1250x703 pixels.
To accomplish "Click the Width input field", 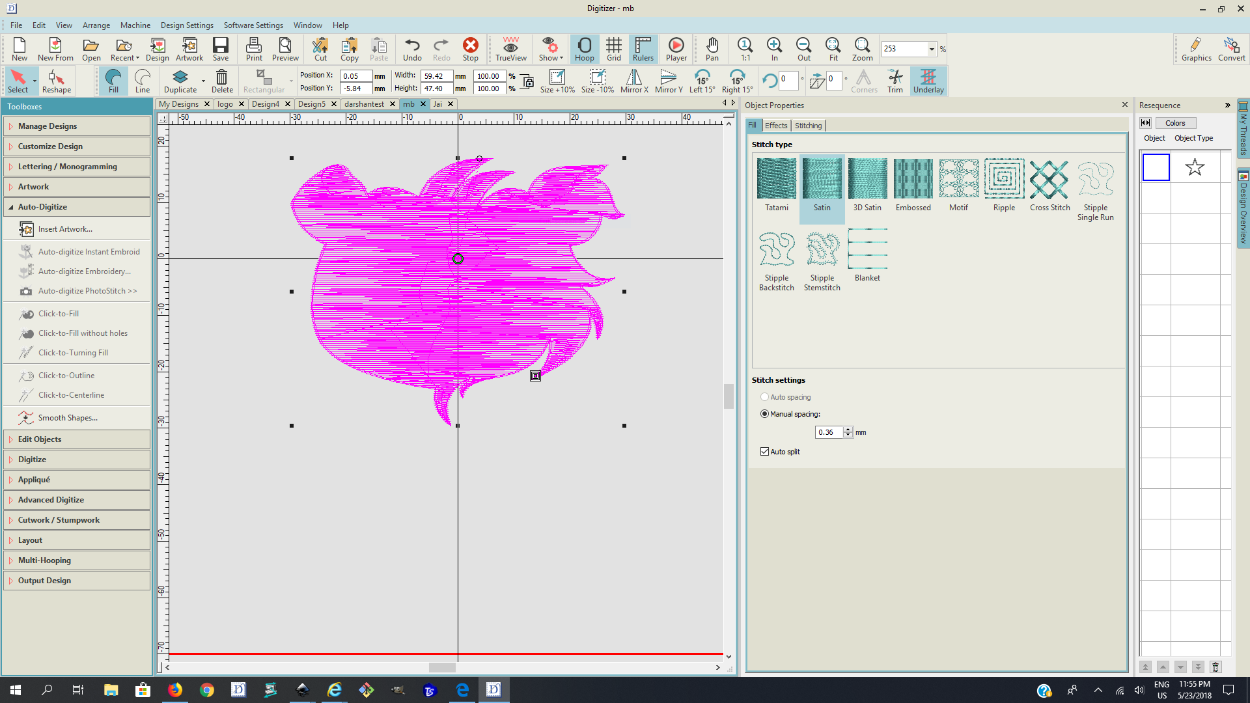I will (436, 76).
